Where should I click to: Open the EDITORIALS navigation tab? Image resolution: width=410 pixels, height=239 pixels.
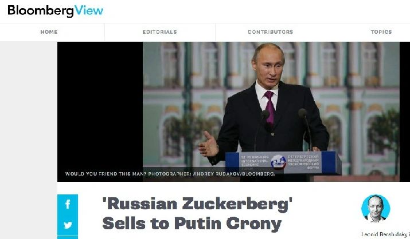[x=160, y=32]
